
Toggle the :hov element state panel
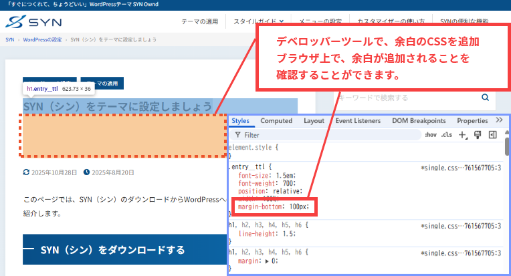click(431, 135)
